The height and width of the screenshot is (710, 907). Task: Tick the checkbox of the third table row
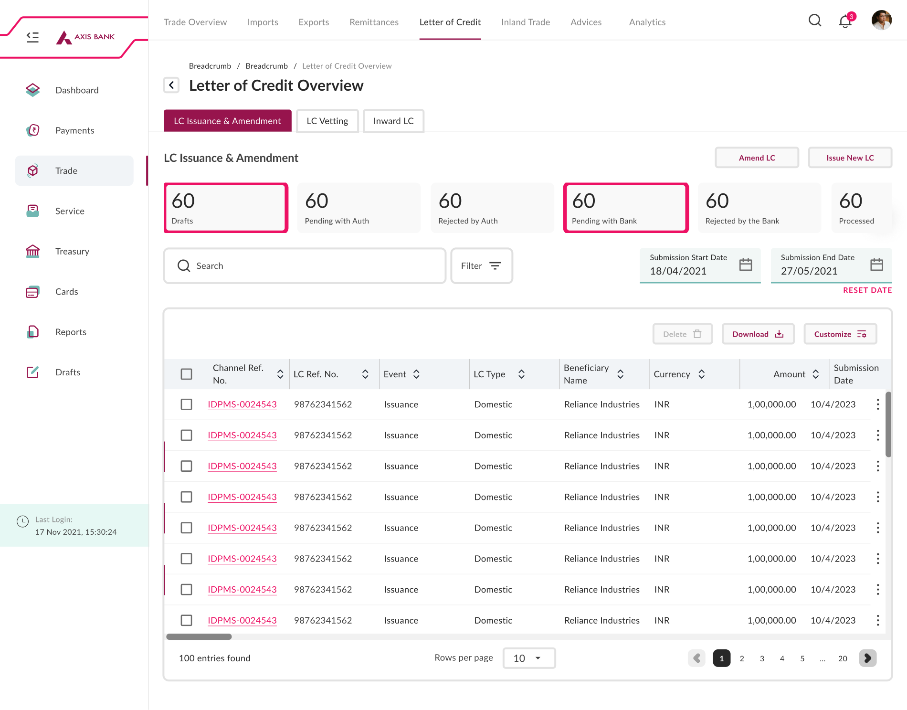click(187, 466)
